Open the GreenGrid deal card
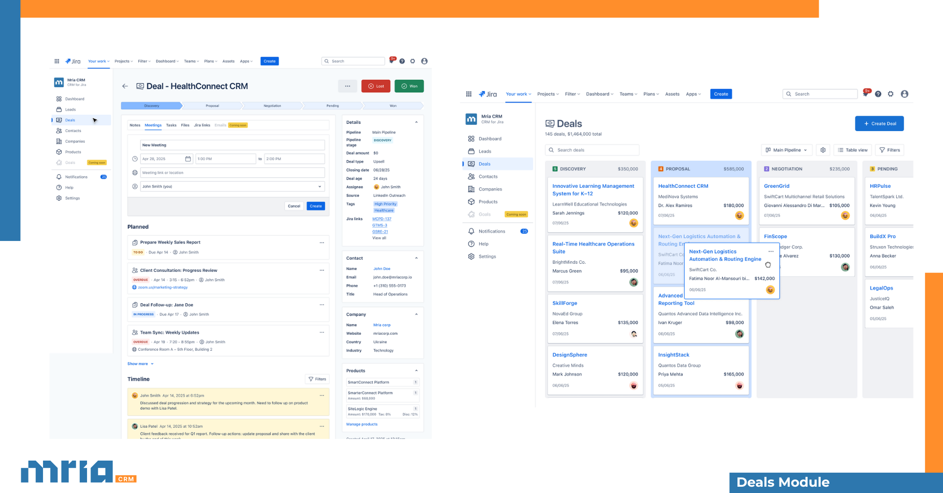Screen dimensions: 943x493 tap(807, 201)
